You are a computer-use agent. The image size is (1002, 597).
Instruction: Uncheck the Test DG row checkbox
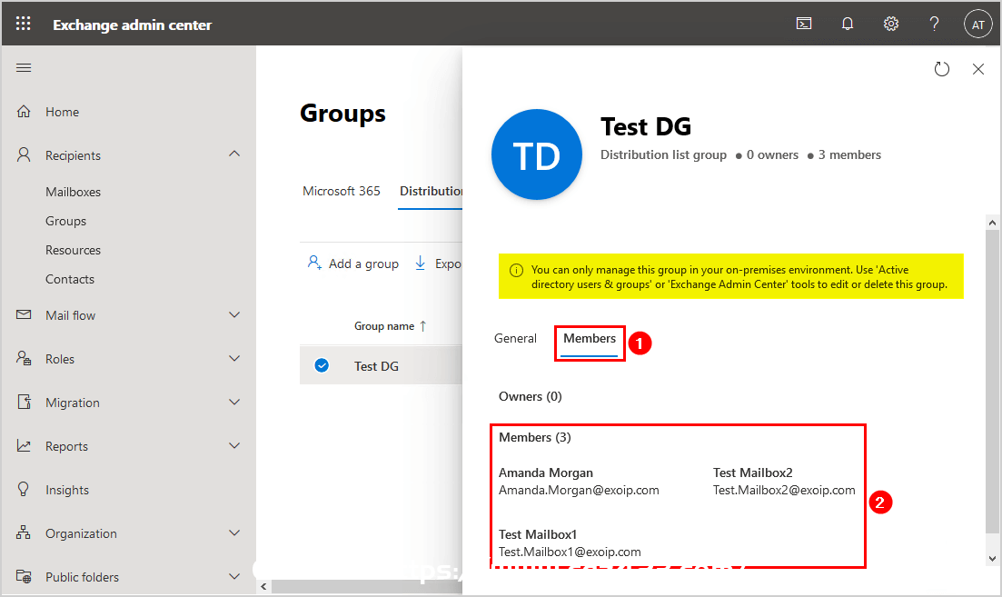322,365
